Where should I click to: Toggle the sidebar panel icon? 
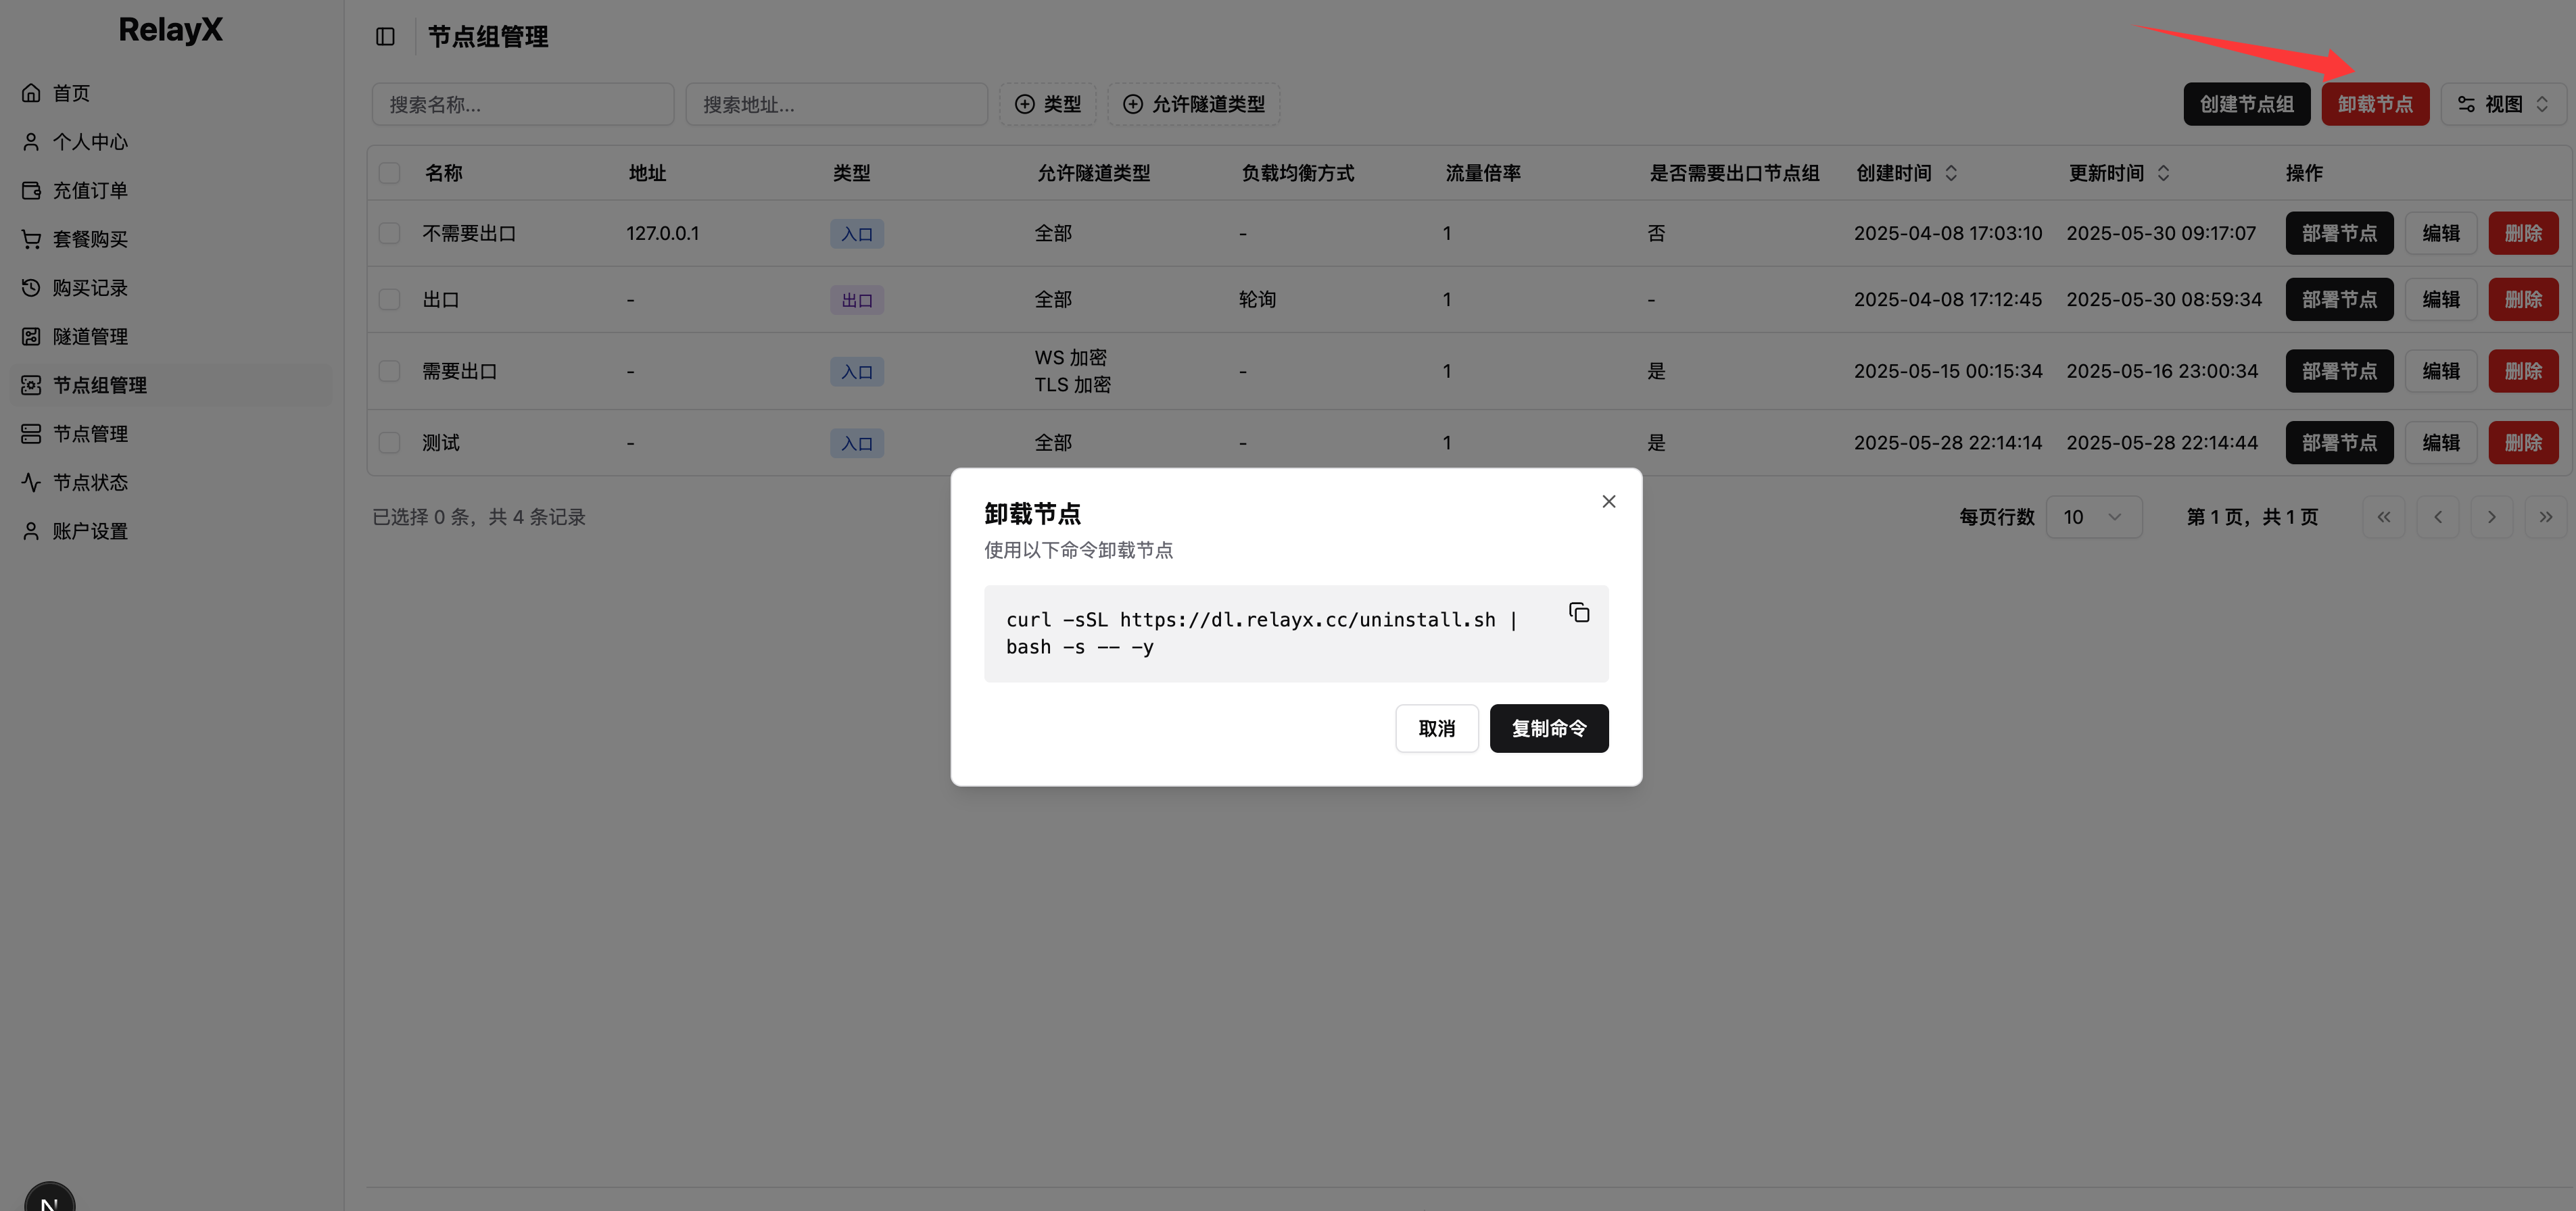(x=385, y=37)
